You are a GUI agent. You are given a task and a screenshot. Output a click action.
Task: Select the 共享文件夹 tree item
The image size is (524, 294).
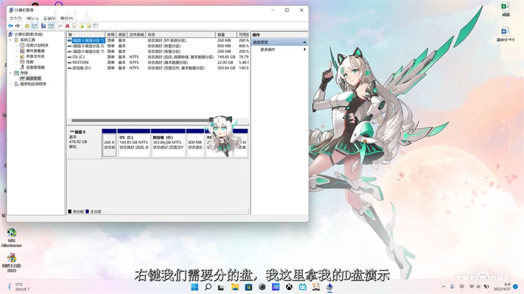coord(35,56)
